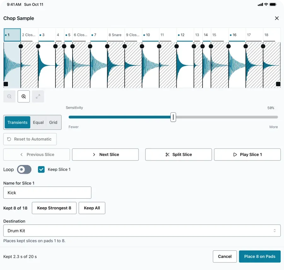This screenshot has width=284, height=270.
Task: Click the 'Kept 8 of 18' text
Action: (15, 208)
